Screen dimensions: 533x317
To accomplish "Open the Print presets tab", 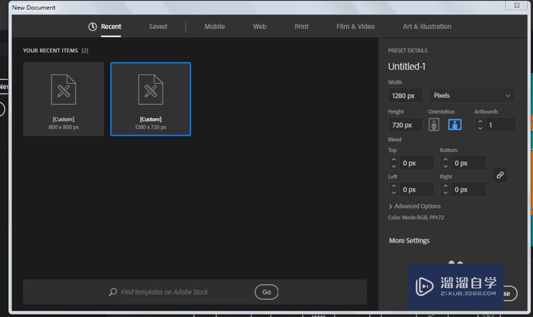I will point(302,27).
